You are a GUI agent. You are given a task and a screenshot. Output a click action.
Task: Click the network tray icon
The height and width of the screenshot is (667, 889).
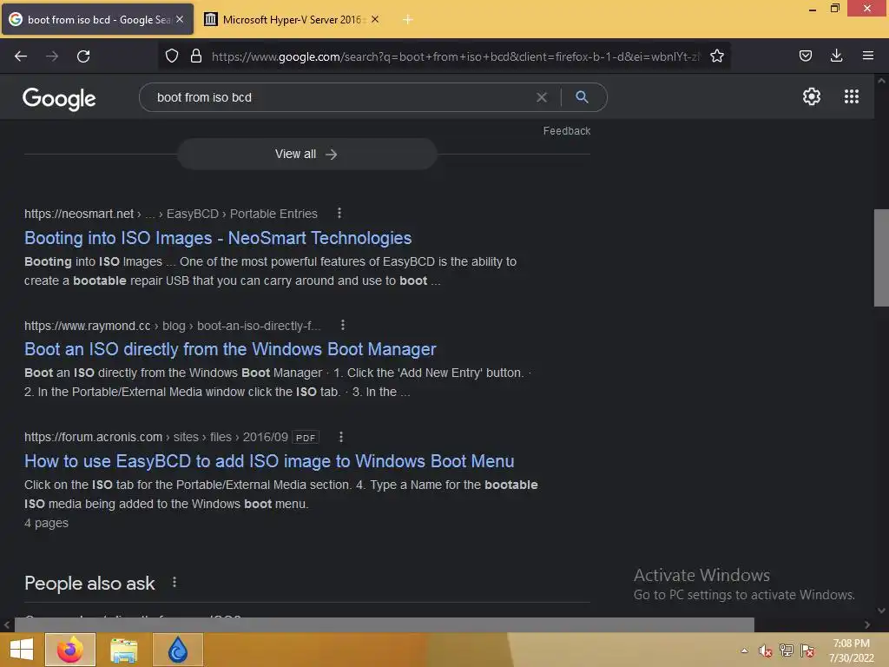(x=787, y=650)
